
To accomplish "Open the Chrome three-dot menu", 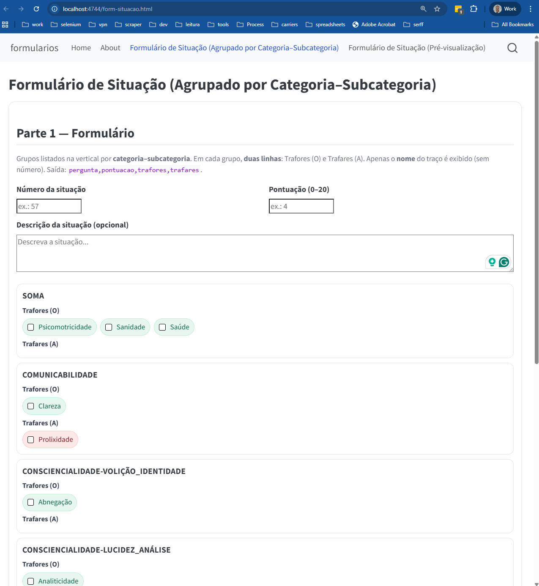I will pyautogui.click(x=530, y=9).
